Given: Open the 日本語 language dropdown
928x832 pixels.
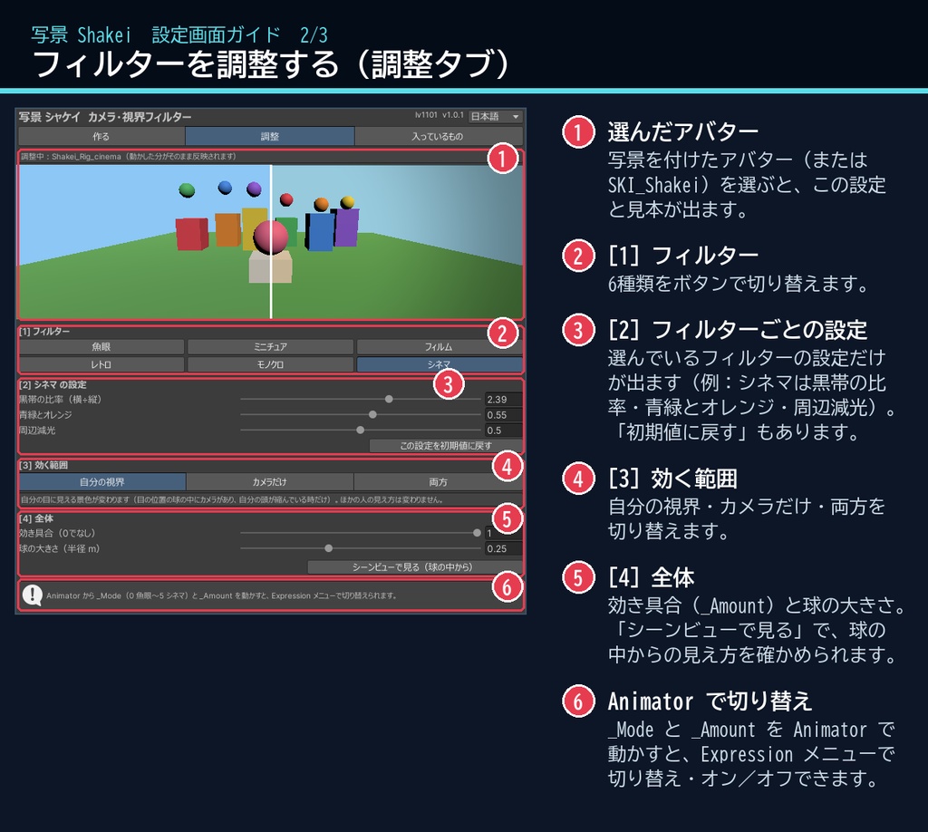Looking at the screenshot, I should [x=495, y=117].
